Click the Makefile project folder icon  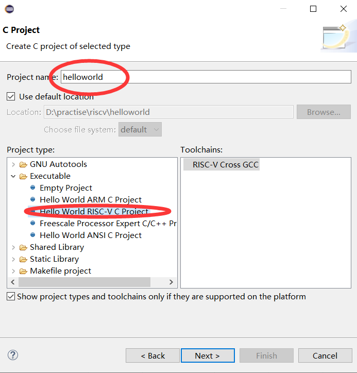click(23, 271)
